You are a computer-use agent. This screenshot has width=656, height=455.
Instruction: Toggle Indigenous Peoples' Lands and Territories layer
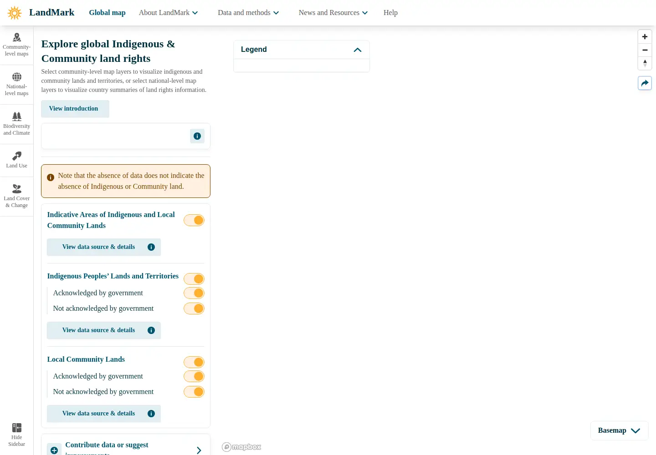coord(194,279)
